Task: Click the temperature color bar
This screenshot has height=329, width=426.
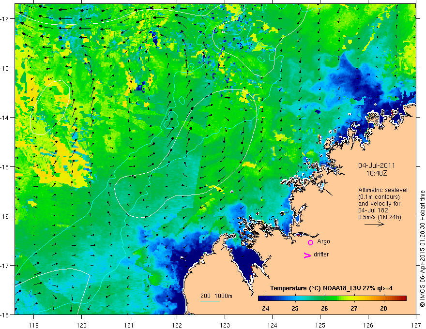Action: click(332, 298)
